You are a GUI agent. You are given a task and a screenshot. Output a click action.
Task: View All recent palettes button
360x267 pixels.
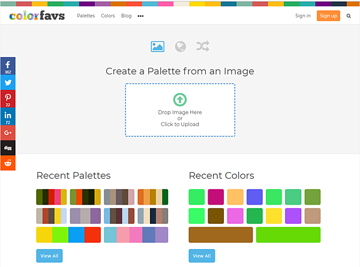coord(49,256)
